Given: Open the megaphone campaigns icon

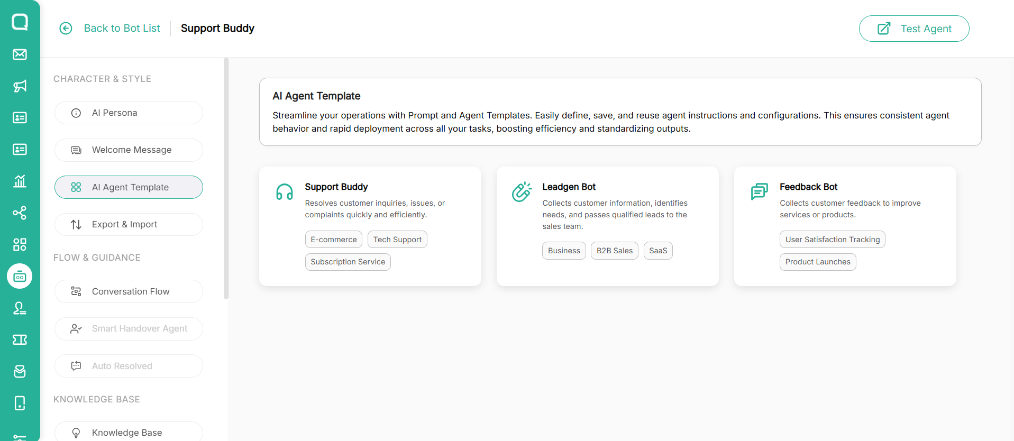Looking at the screenshot, I should [20, 86].
